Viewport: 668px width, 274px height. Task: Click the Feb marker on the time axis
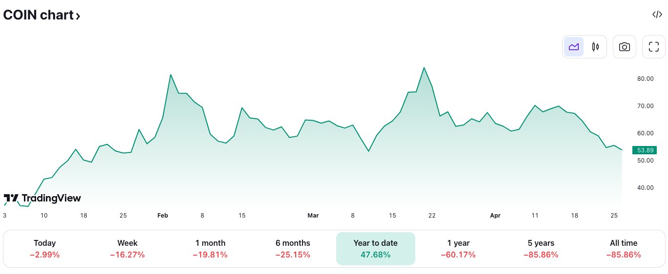click(162, 216)
